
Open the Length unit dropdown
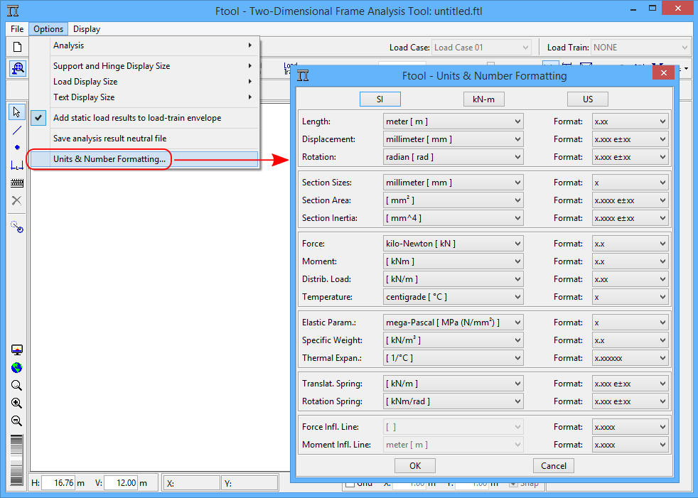pos(453,121)
